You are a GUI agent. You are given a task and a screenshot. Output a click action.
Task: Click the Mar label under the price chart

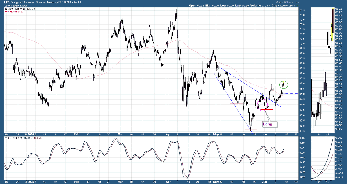pyautogui.click(x=121, y=134)
